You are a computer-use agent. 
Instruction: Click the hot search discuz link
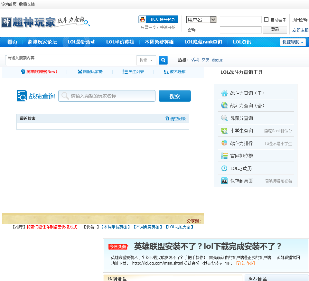click(217, 60)
